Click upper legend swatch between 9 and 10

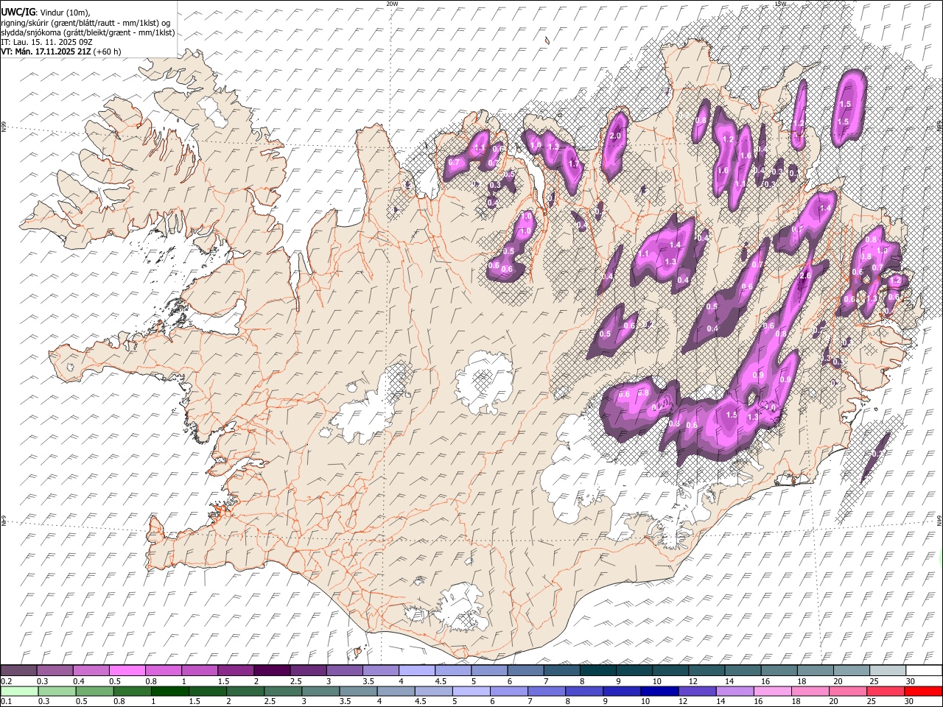coord(634,670)
